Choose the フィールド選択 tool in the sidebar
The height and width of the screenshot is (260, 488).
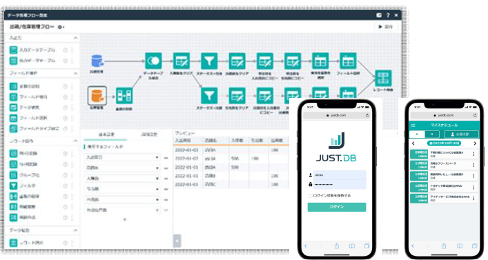[33, 118]
